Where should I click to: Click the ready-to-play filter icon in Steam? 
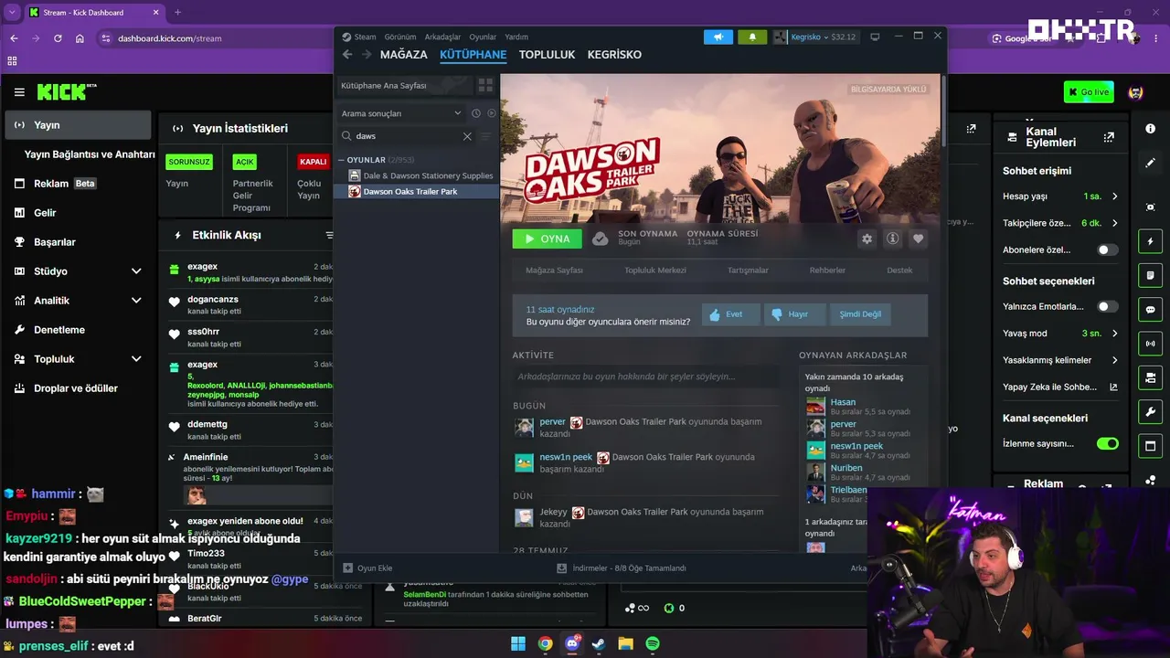pyautogui.click(x=492, y=113)
